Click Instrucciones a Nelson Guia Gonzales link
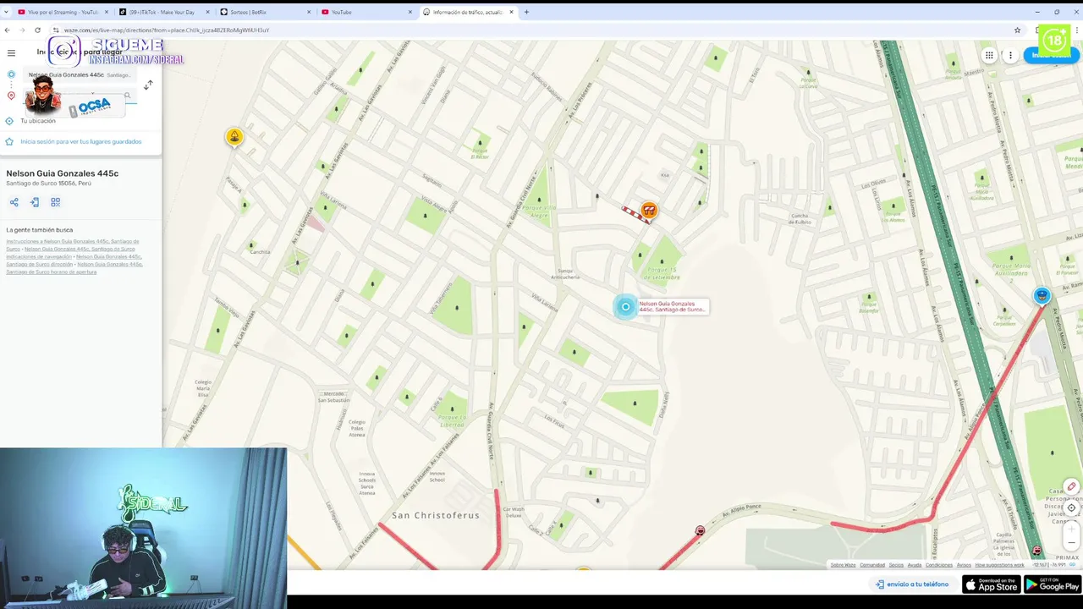The width and height of the screenshot is (1083, 609). click(73, 244)
